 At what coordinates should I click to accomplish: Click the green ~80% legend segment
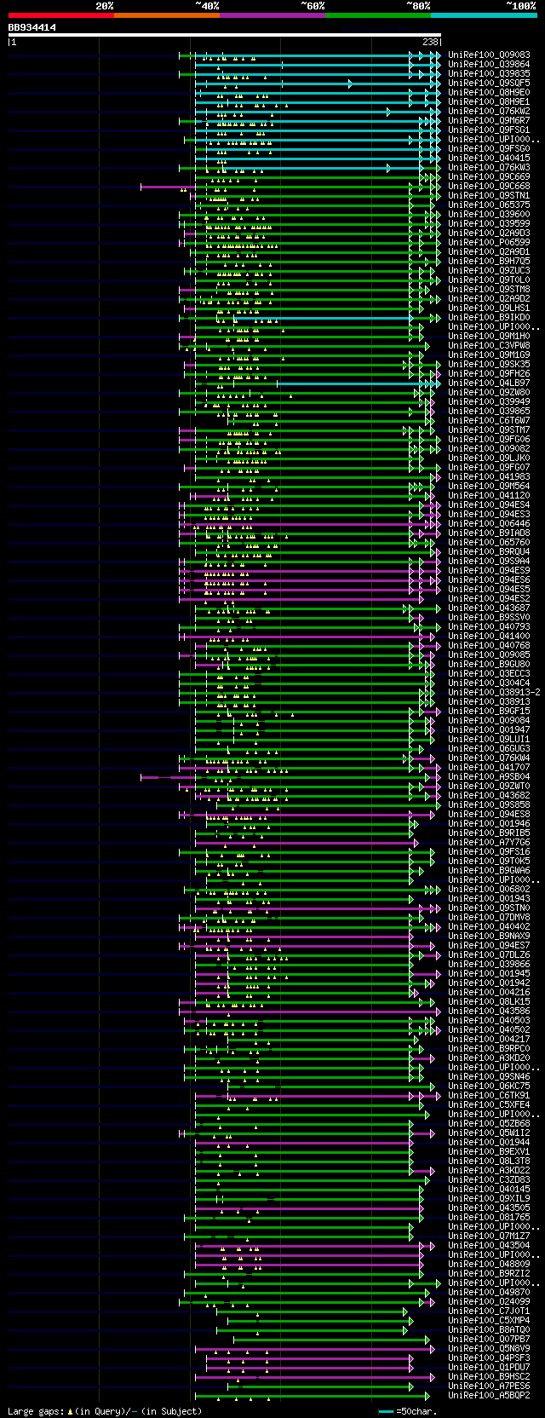(x=378, y=15)
